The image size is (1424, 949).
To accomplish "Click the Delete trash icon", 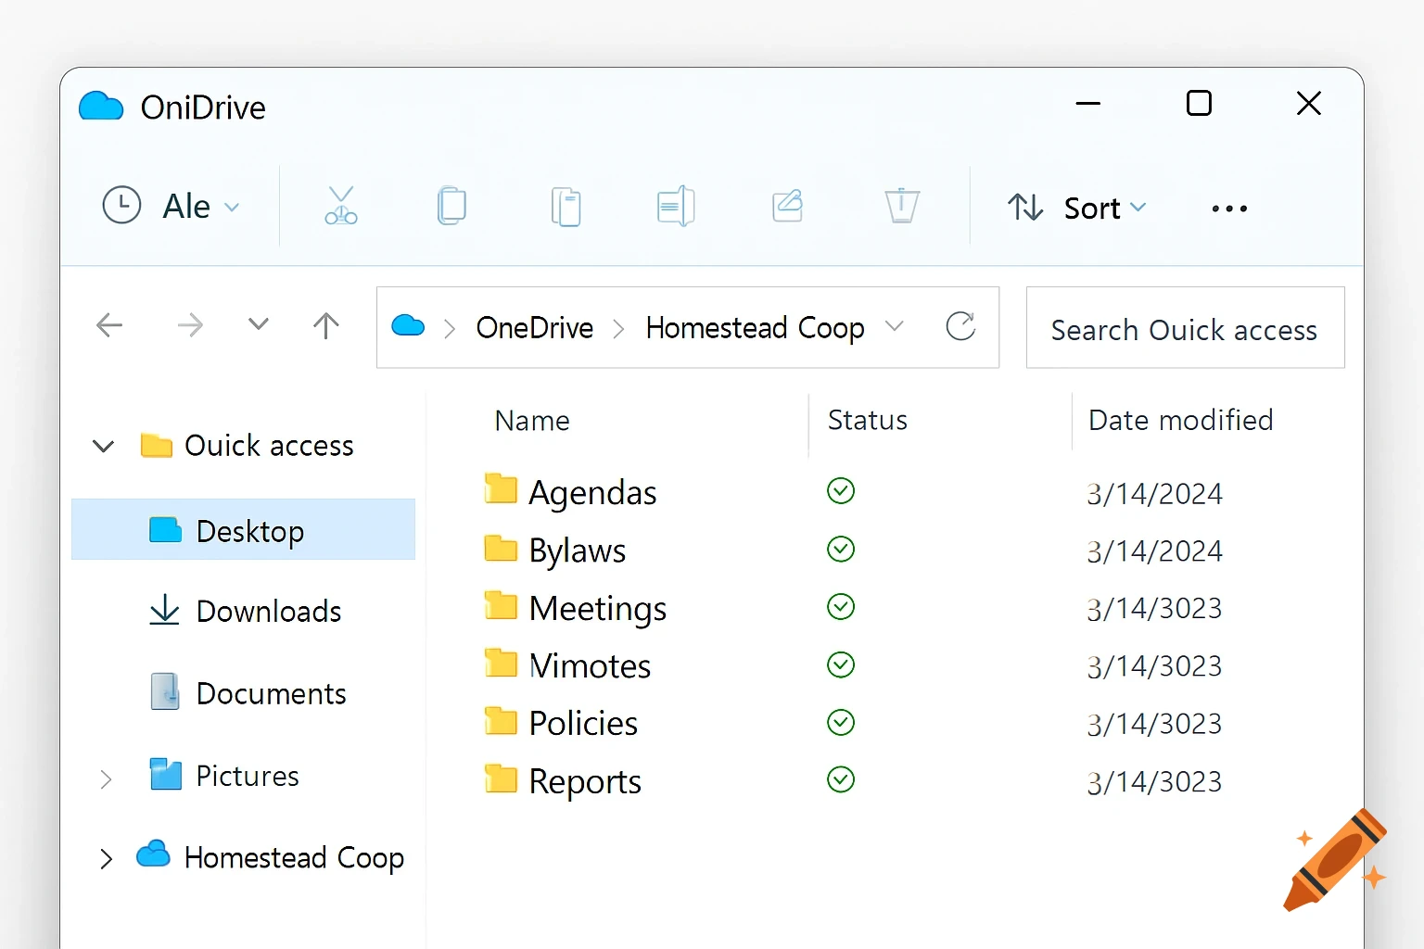I will 901,205.
